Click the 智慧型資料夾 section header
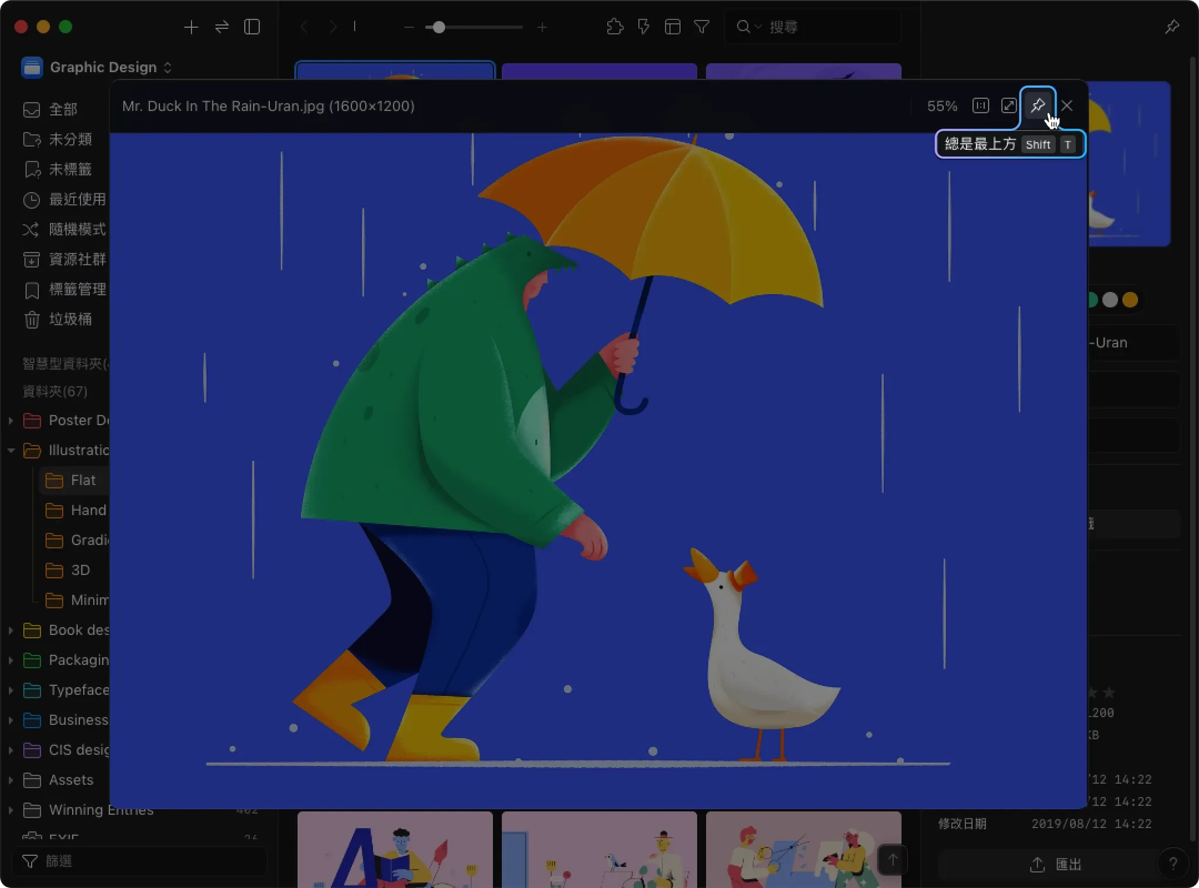The height and width of the screenshot is (888, 1199). [x=66, y=364]
